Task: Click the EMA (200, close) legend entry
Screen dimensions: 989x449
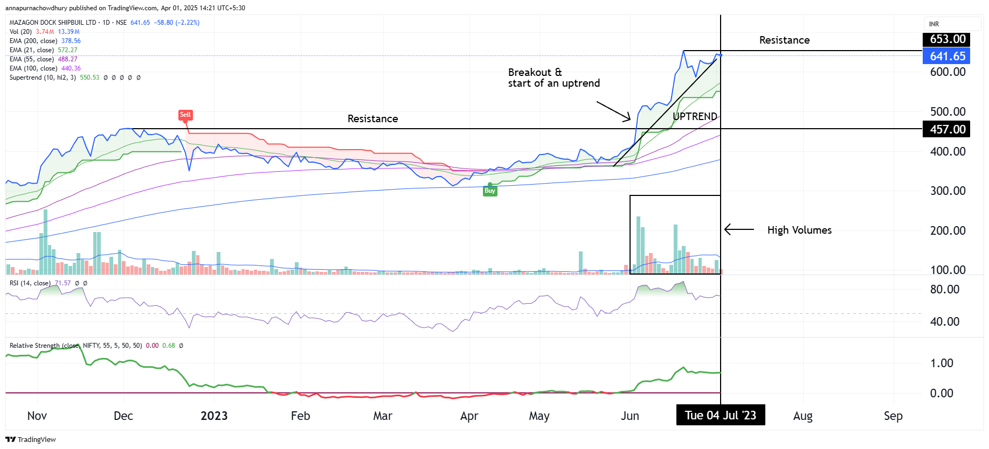Action: pyautogui.click(x=33, y=41)
